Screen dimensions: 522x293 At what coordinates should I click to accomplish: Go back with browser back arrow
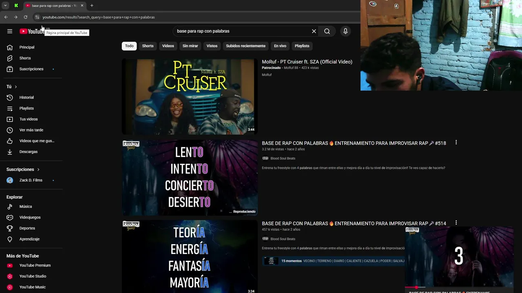pos(6,17)
